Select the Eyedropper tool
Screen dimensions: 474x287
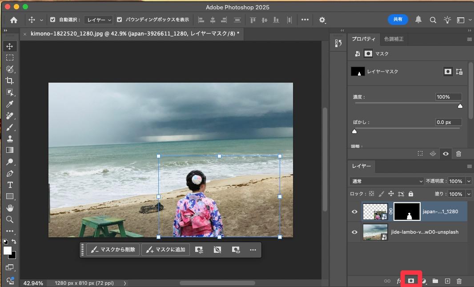pos(10,104)
